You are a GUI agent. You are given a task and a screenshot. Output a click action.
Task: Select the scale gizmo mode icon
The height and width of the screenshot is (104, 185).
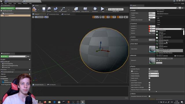[x=98, y=17]
